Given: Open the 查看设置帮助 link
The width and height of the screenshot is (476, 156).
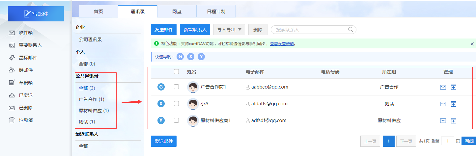Looking at the screenshot, I should click(282, 44).
